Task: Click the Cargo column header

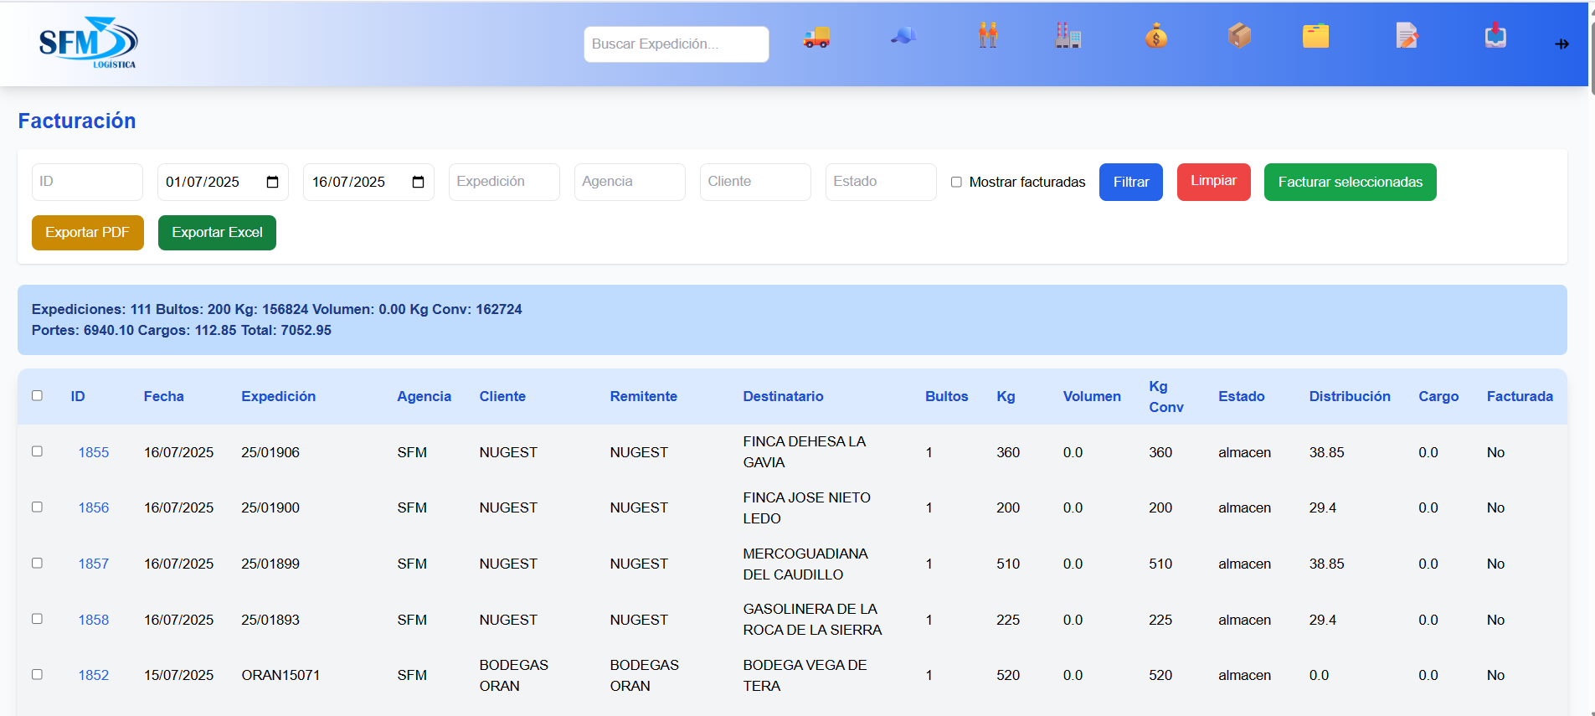Action: tap(1438, 396)
